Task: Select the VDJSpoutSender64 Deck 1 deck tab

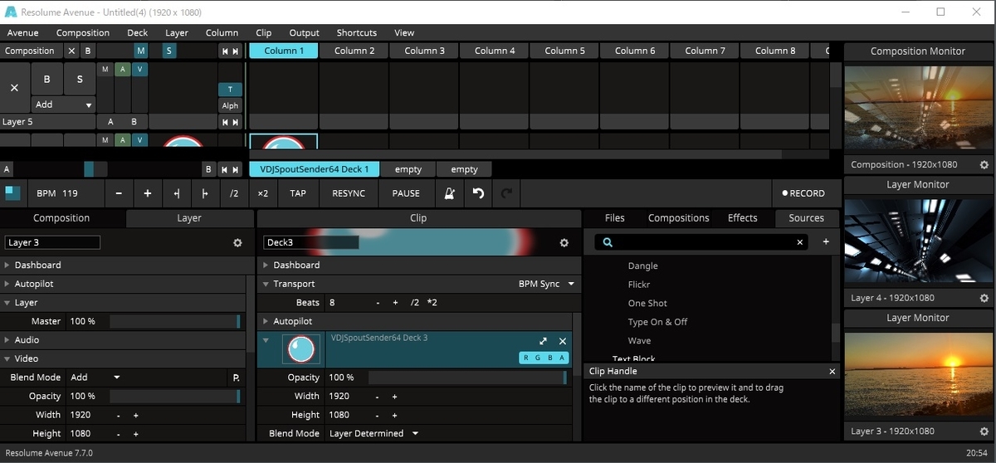Action: 315,169
